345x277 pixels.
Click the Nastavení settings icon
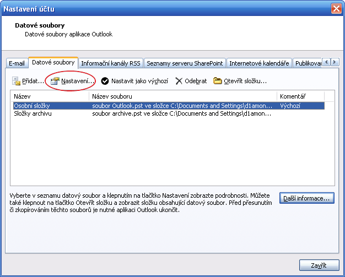(x=55, y=81)
